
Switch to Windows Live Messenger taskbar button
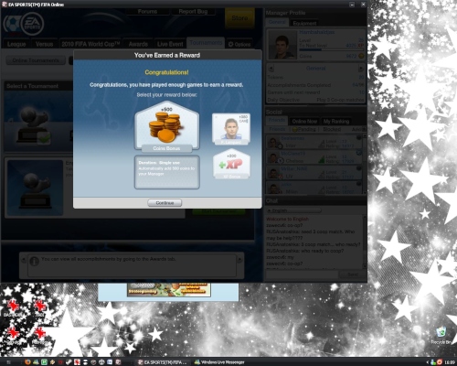coord(219,362)
